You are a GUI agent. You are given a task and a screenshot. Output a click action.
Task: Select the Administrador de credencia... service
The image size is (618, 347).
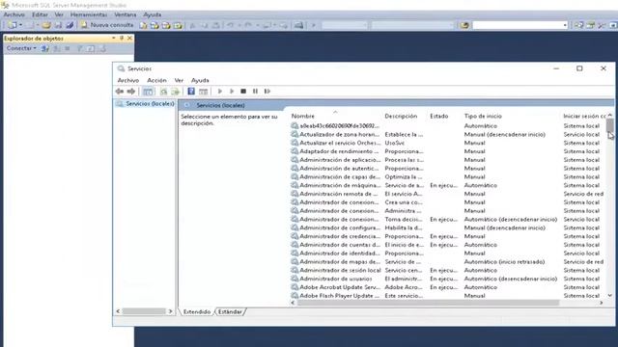click(x=448, y=236)
